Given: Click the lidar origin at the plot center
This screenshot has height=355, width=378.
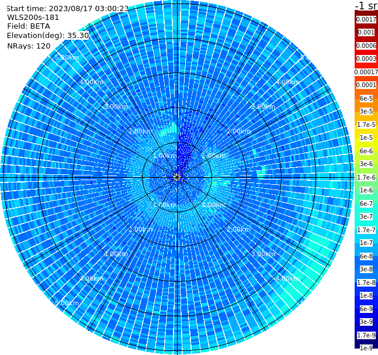Looking at the screenshot, I should (177, 178).
